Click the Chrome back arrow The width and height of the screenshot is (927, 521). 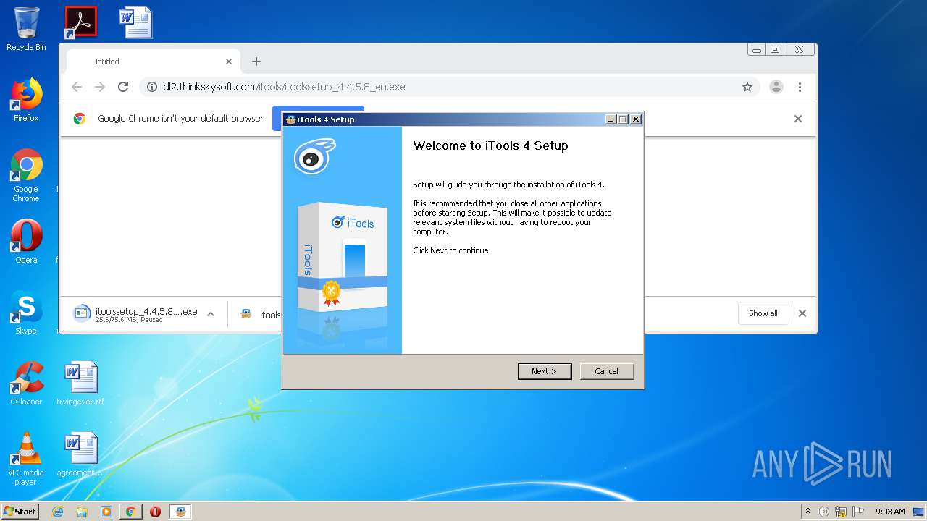click(77, 87)
